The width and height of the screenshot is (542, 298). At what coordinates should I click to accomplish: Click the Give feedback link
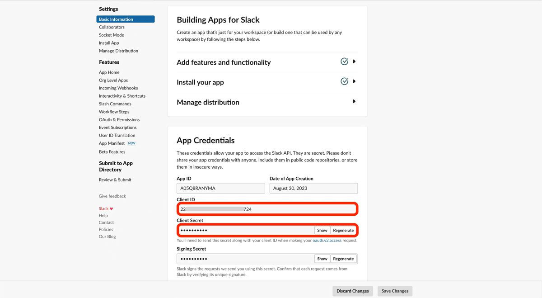coord(112,196)
